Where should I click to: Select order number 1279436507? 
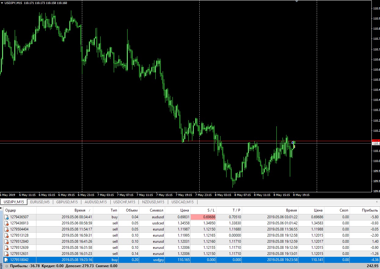(19, 217)
